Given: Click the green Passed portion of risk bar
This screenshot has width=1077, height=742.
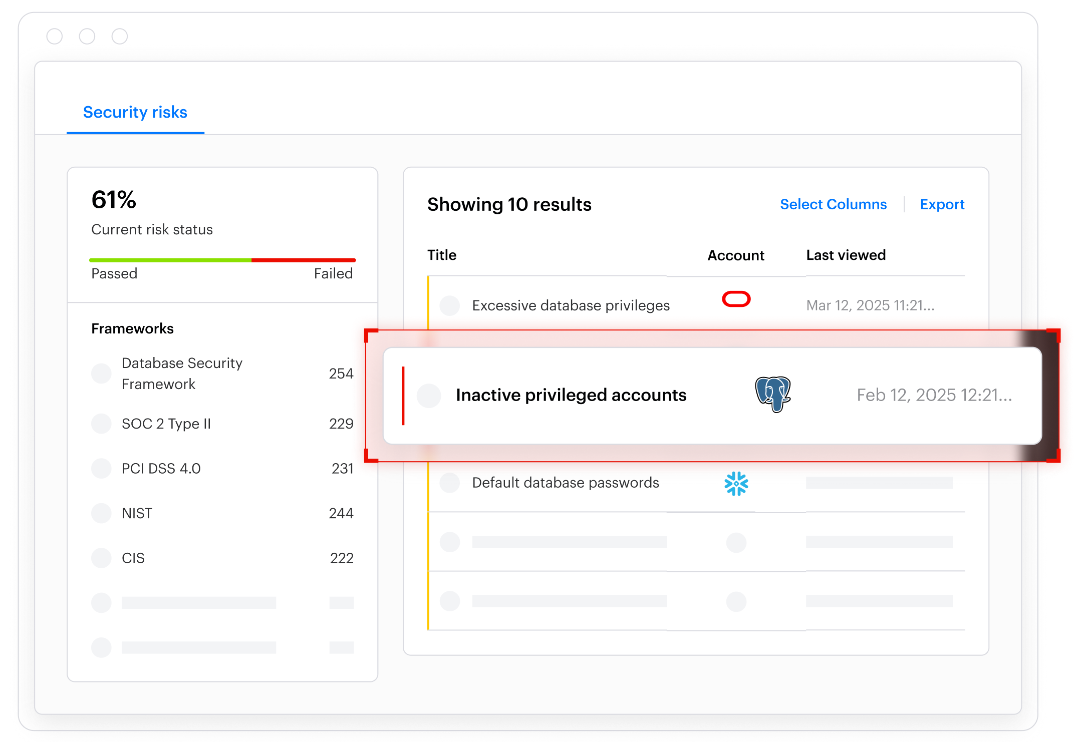Looking at the screenshot, I should point(170,260).
